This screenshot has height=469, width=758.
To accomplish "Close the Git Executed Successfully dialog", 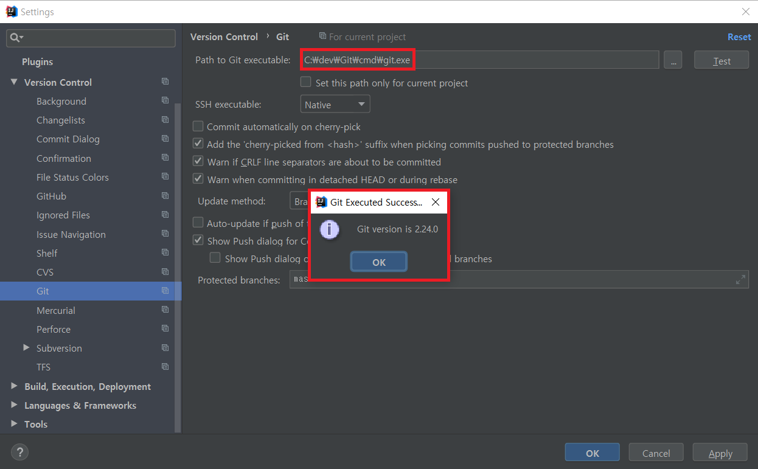I will (436, 203).
